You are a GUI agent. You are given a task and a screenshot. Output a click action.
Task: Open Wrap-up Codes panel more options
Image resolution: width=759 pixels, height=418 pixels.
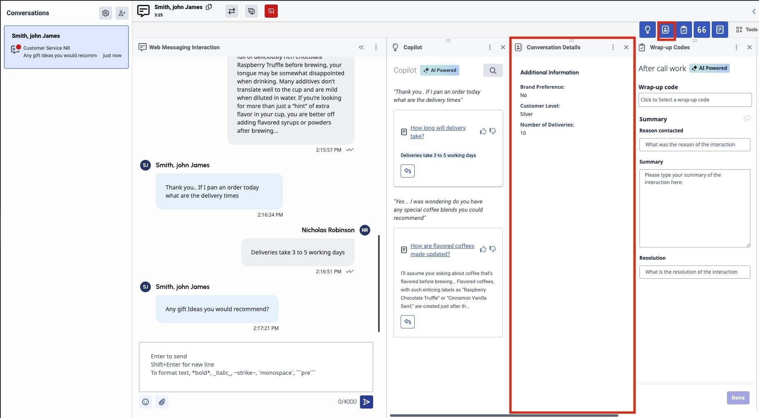click(x=736, y=47)
